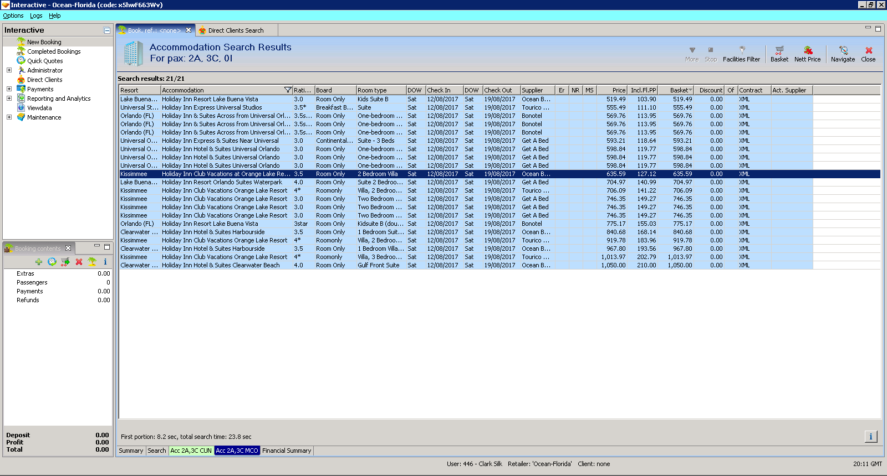
Task: Open the Options menu
Action: [13, 15]
